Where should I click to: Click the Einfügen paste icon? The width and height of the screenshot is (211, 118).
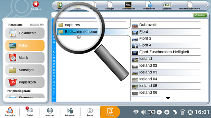point(110,6)
